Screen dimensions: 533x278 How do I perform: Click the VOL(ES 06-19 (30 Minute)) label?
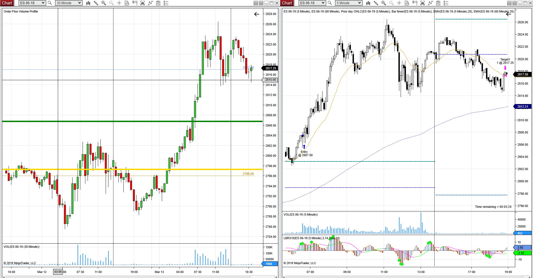(21, 247)
